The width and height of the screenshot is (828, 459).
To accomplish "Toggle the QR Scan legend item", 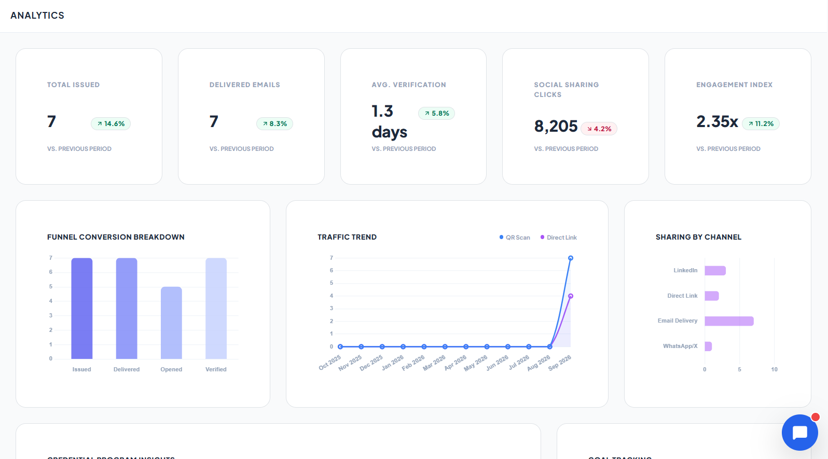I will click(515, 238).
